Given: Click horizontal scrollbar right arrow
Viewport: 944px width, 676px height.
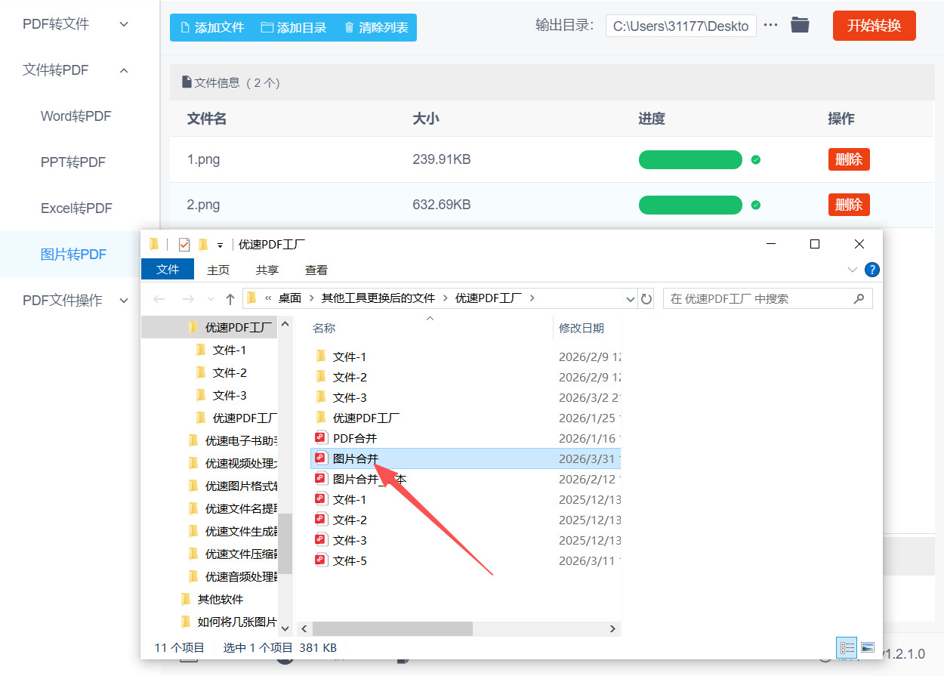Looking at the screenshot, I should click(612, 628).
